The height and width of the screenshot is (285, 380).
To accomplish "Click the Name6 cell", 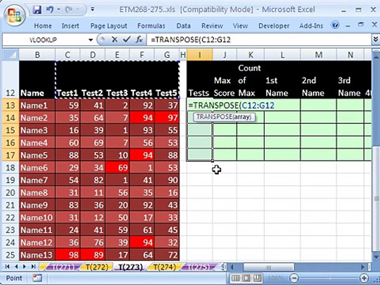I will [x=37, y=167].
